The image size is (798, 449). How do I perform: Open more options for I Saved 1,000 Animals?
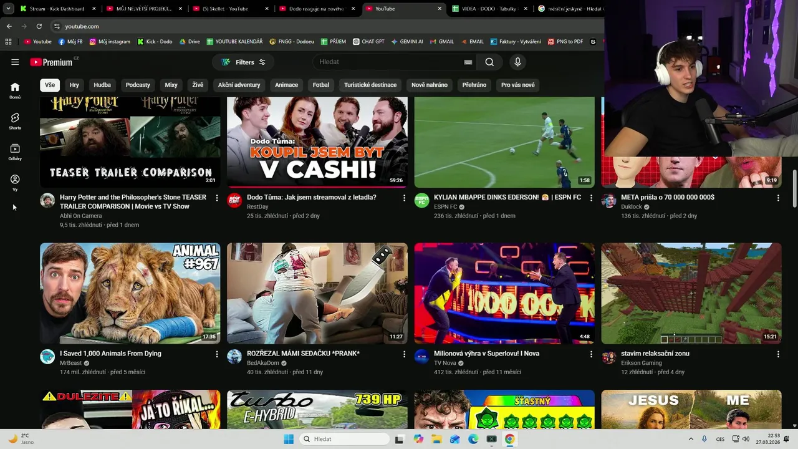(217, 354)
